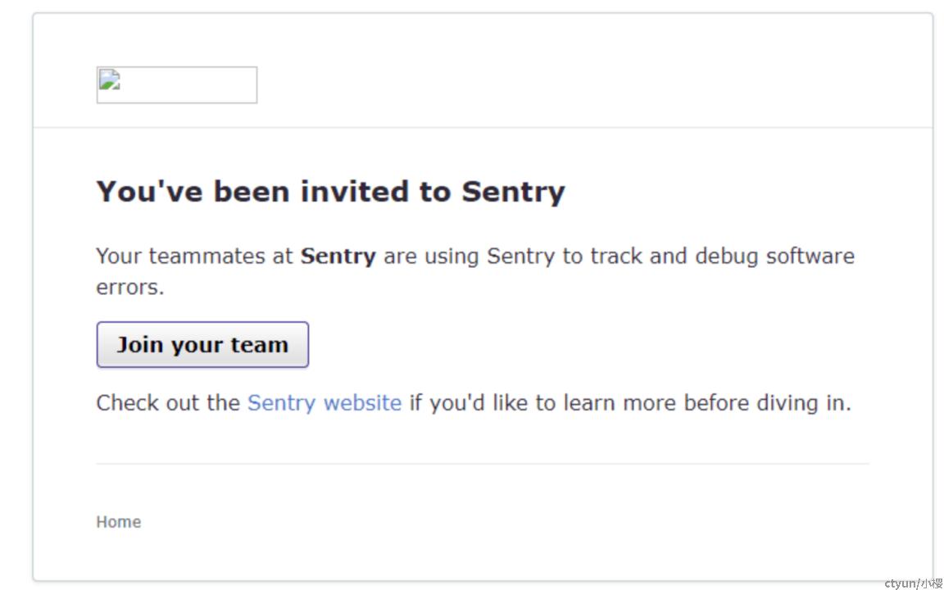Click the broken image icon in header
The image size is (944, 590).
(x=110, y=80)
